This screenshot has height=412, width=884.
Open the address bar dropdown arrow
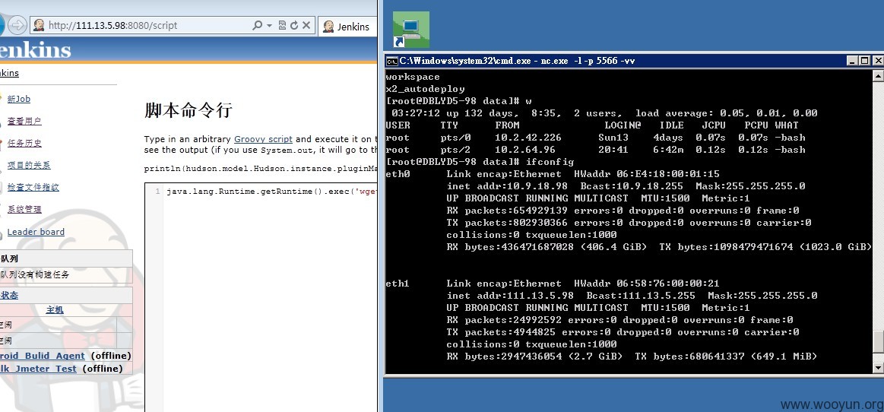[270, 25]
